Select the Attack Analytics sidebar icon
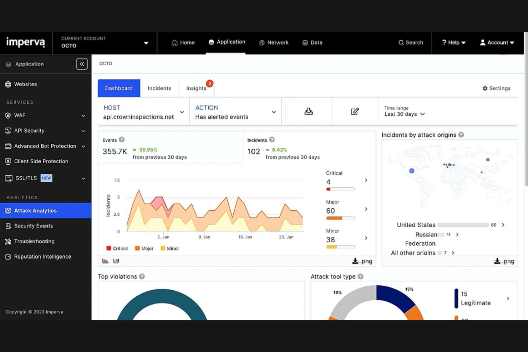The height and width of the screenshot is (352, 528). (8, 210)
